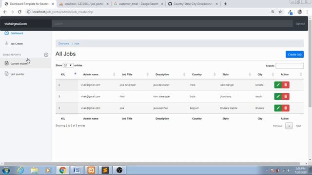Click the document icon for Current month
This screenshot has height=175, width=312.
pyautogui.click(x=6, y=63)
